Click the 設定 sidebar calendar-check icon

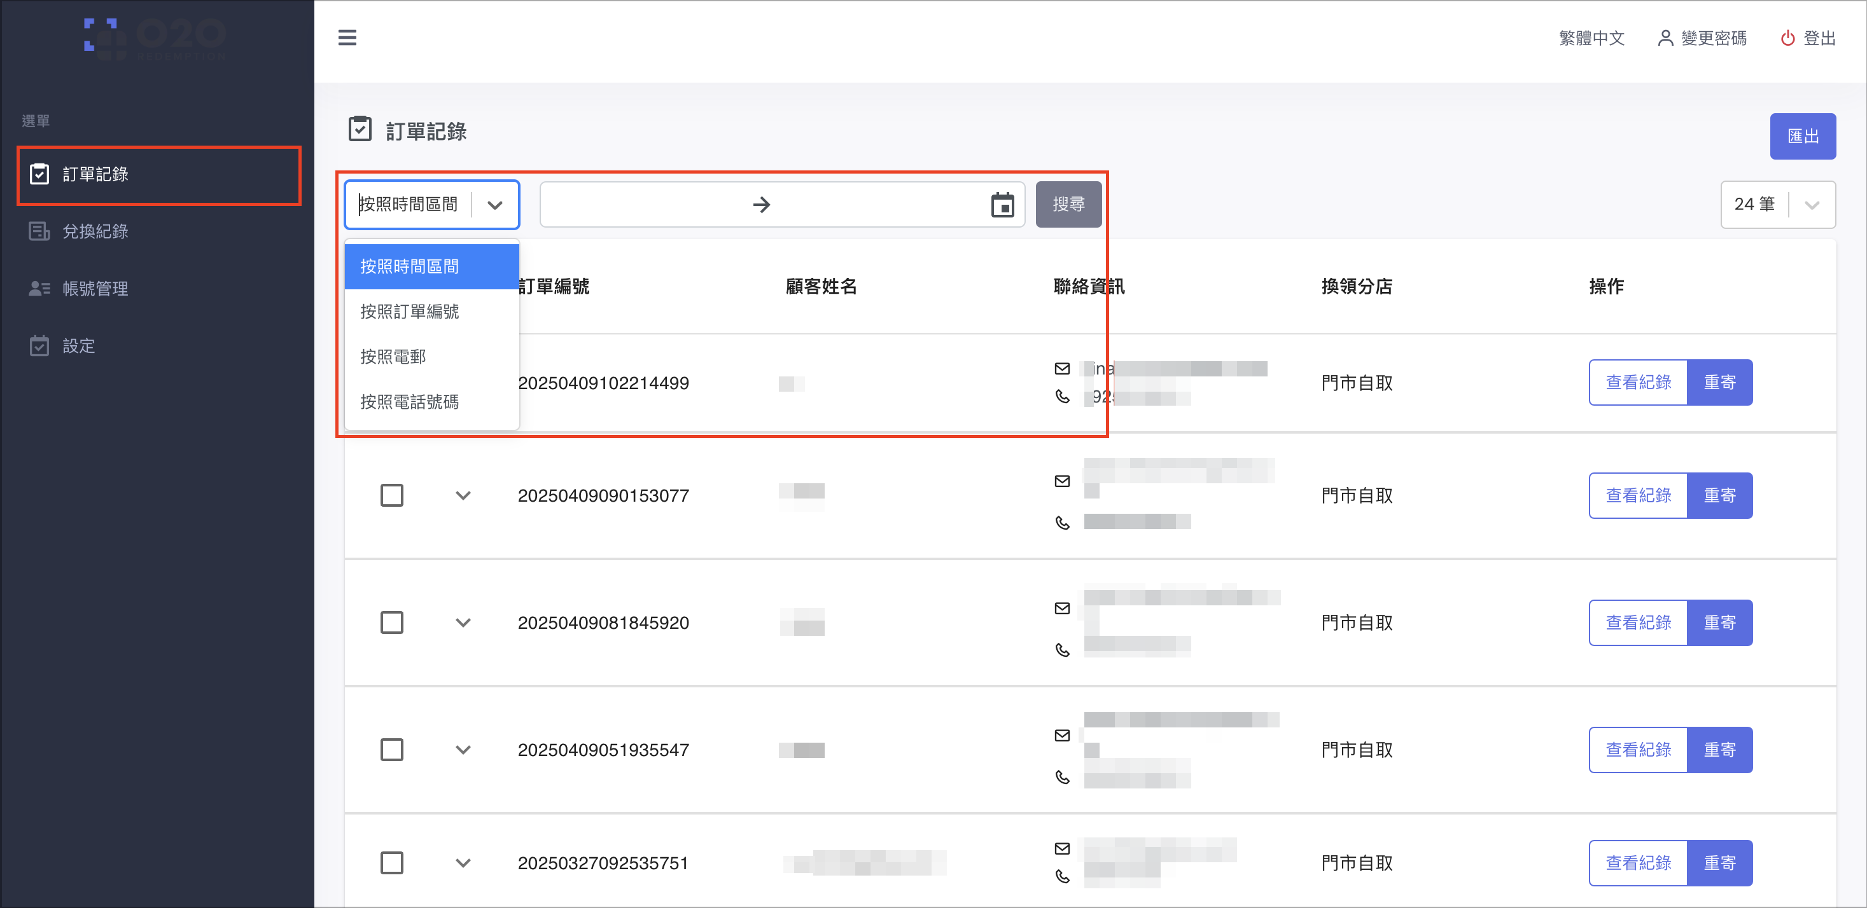[x=39, y=345]
